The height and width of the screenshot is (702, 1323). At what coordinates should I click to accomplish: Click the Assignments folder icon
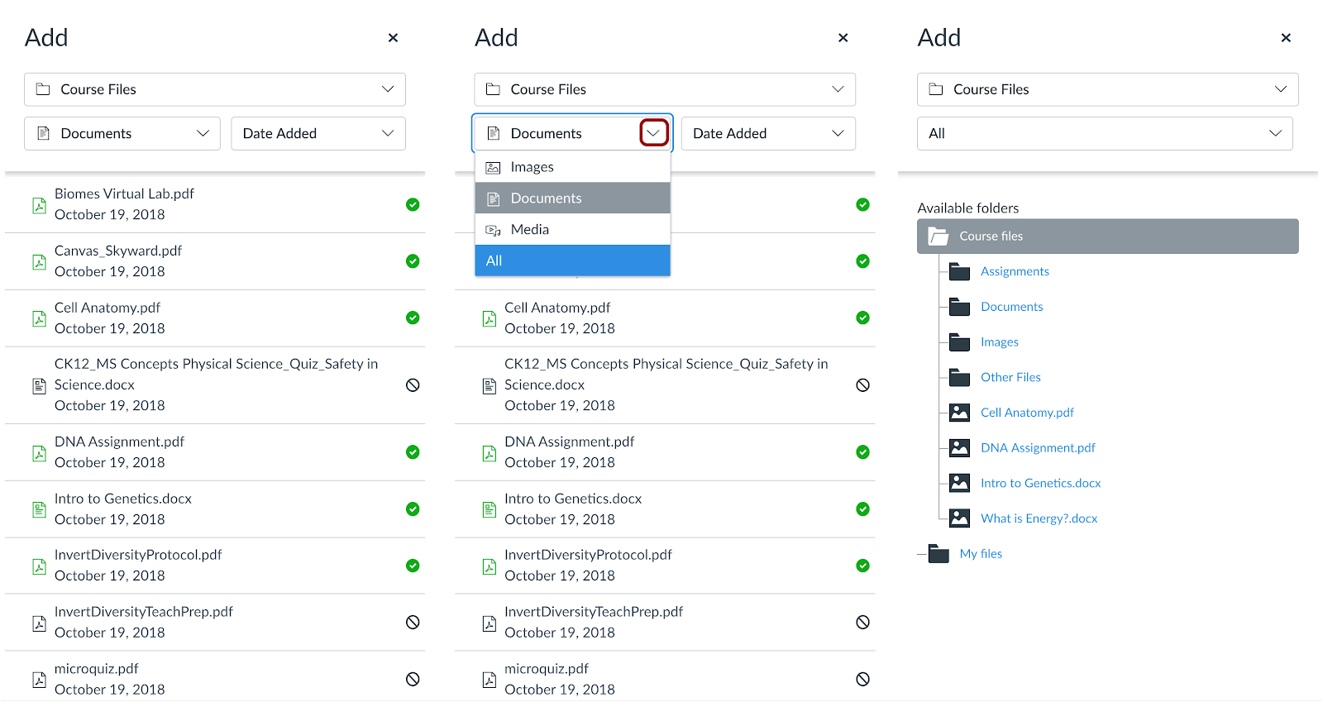click(x=959, y=271)
